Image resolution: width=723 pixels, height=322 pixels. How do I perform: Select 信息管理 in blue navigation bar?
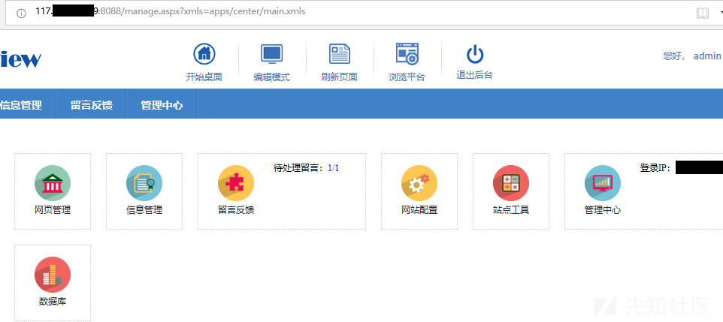[x=21, y=105]
